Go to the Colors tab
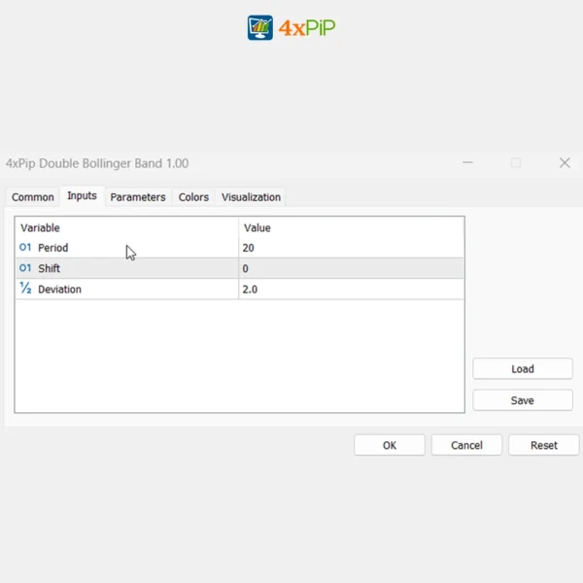 tap(193, 197)
